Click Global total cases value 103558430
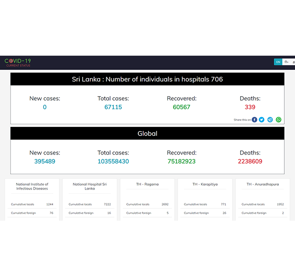The image size is (295, 276). click(x=113, y=161)
